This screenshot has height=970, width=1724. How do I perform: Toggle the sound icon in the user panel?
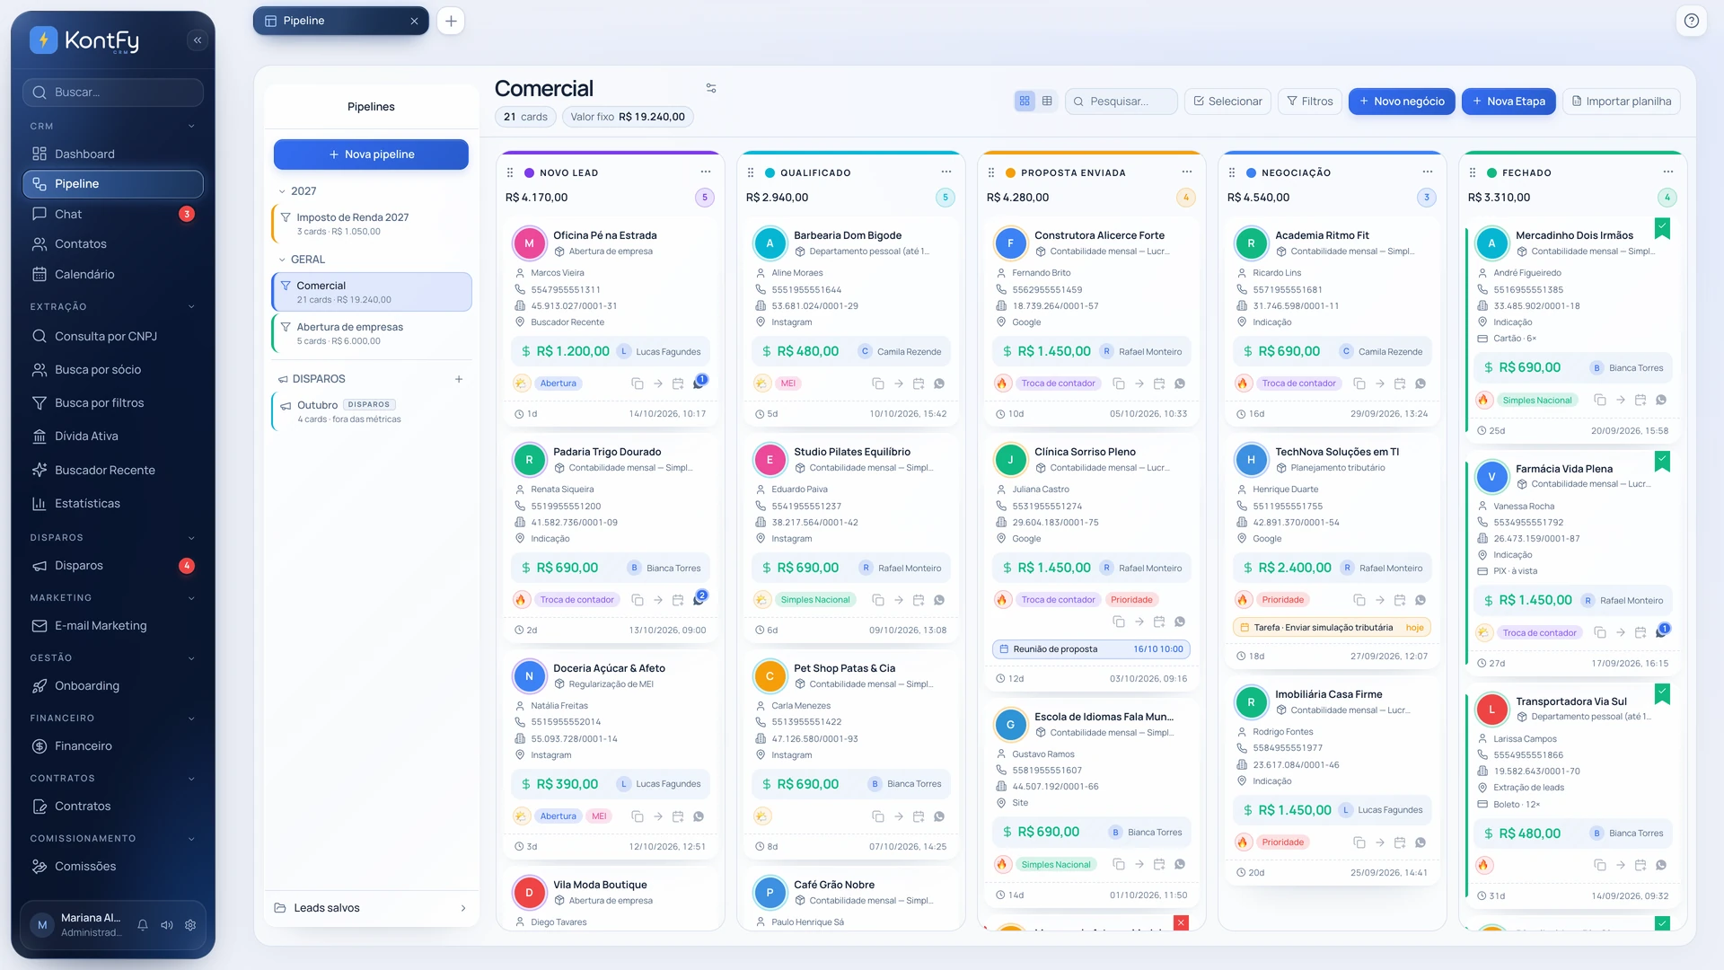pos(167,925)
